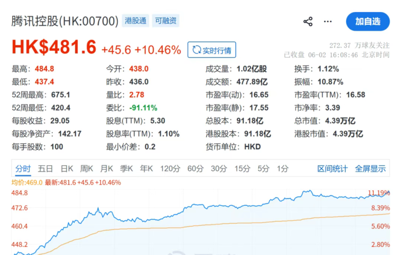The image size is (393, 255).
Task: Click the 可融资 tag
Action: [x=166, y=20]
